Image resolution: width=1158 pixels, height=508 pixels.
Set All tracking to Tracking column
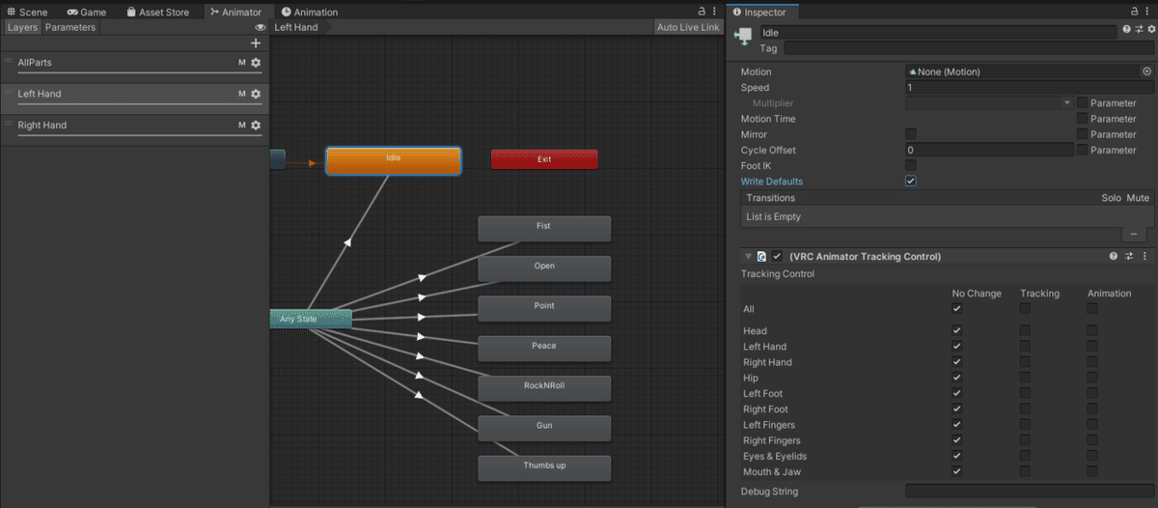coord(1025,309)
